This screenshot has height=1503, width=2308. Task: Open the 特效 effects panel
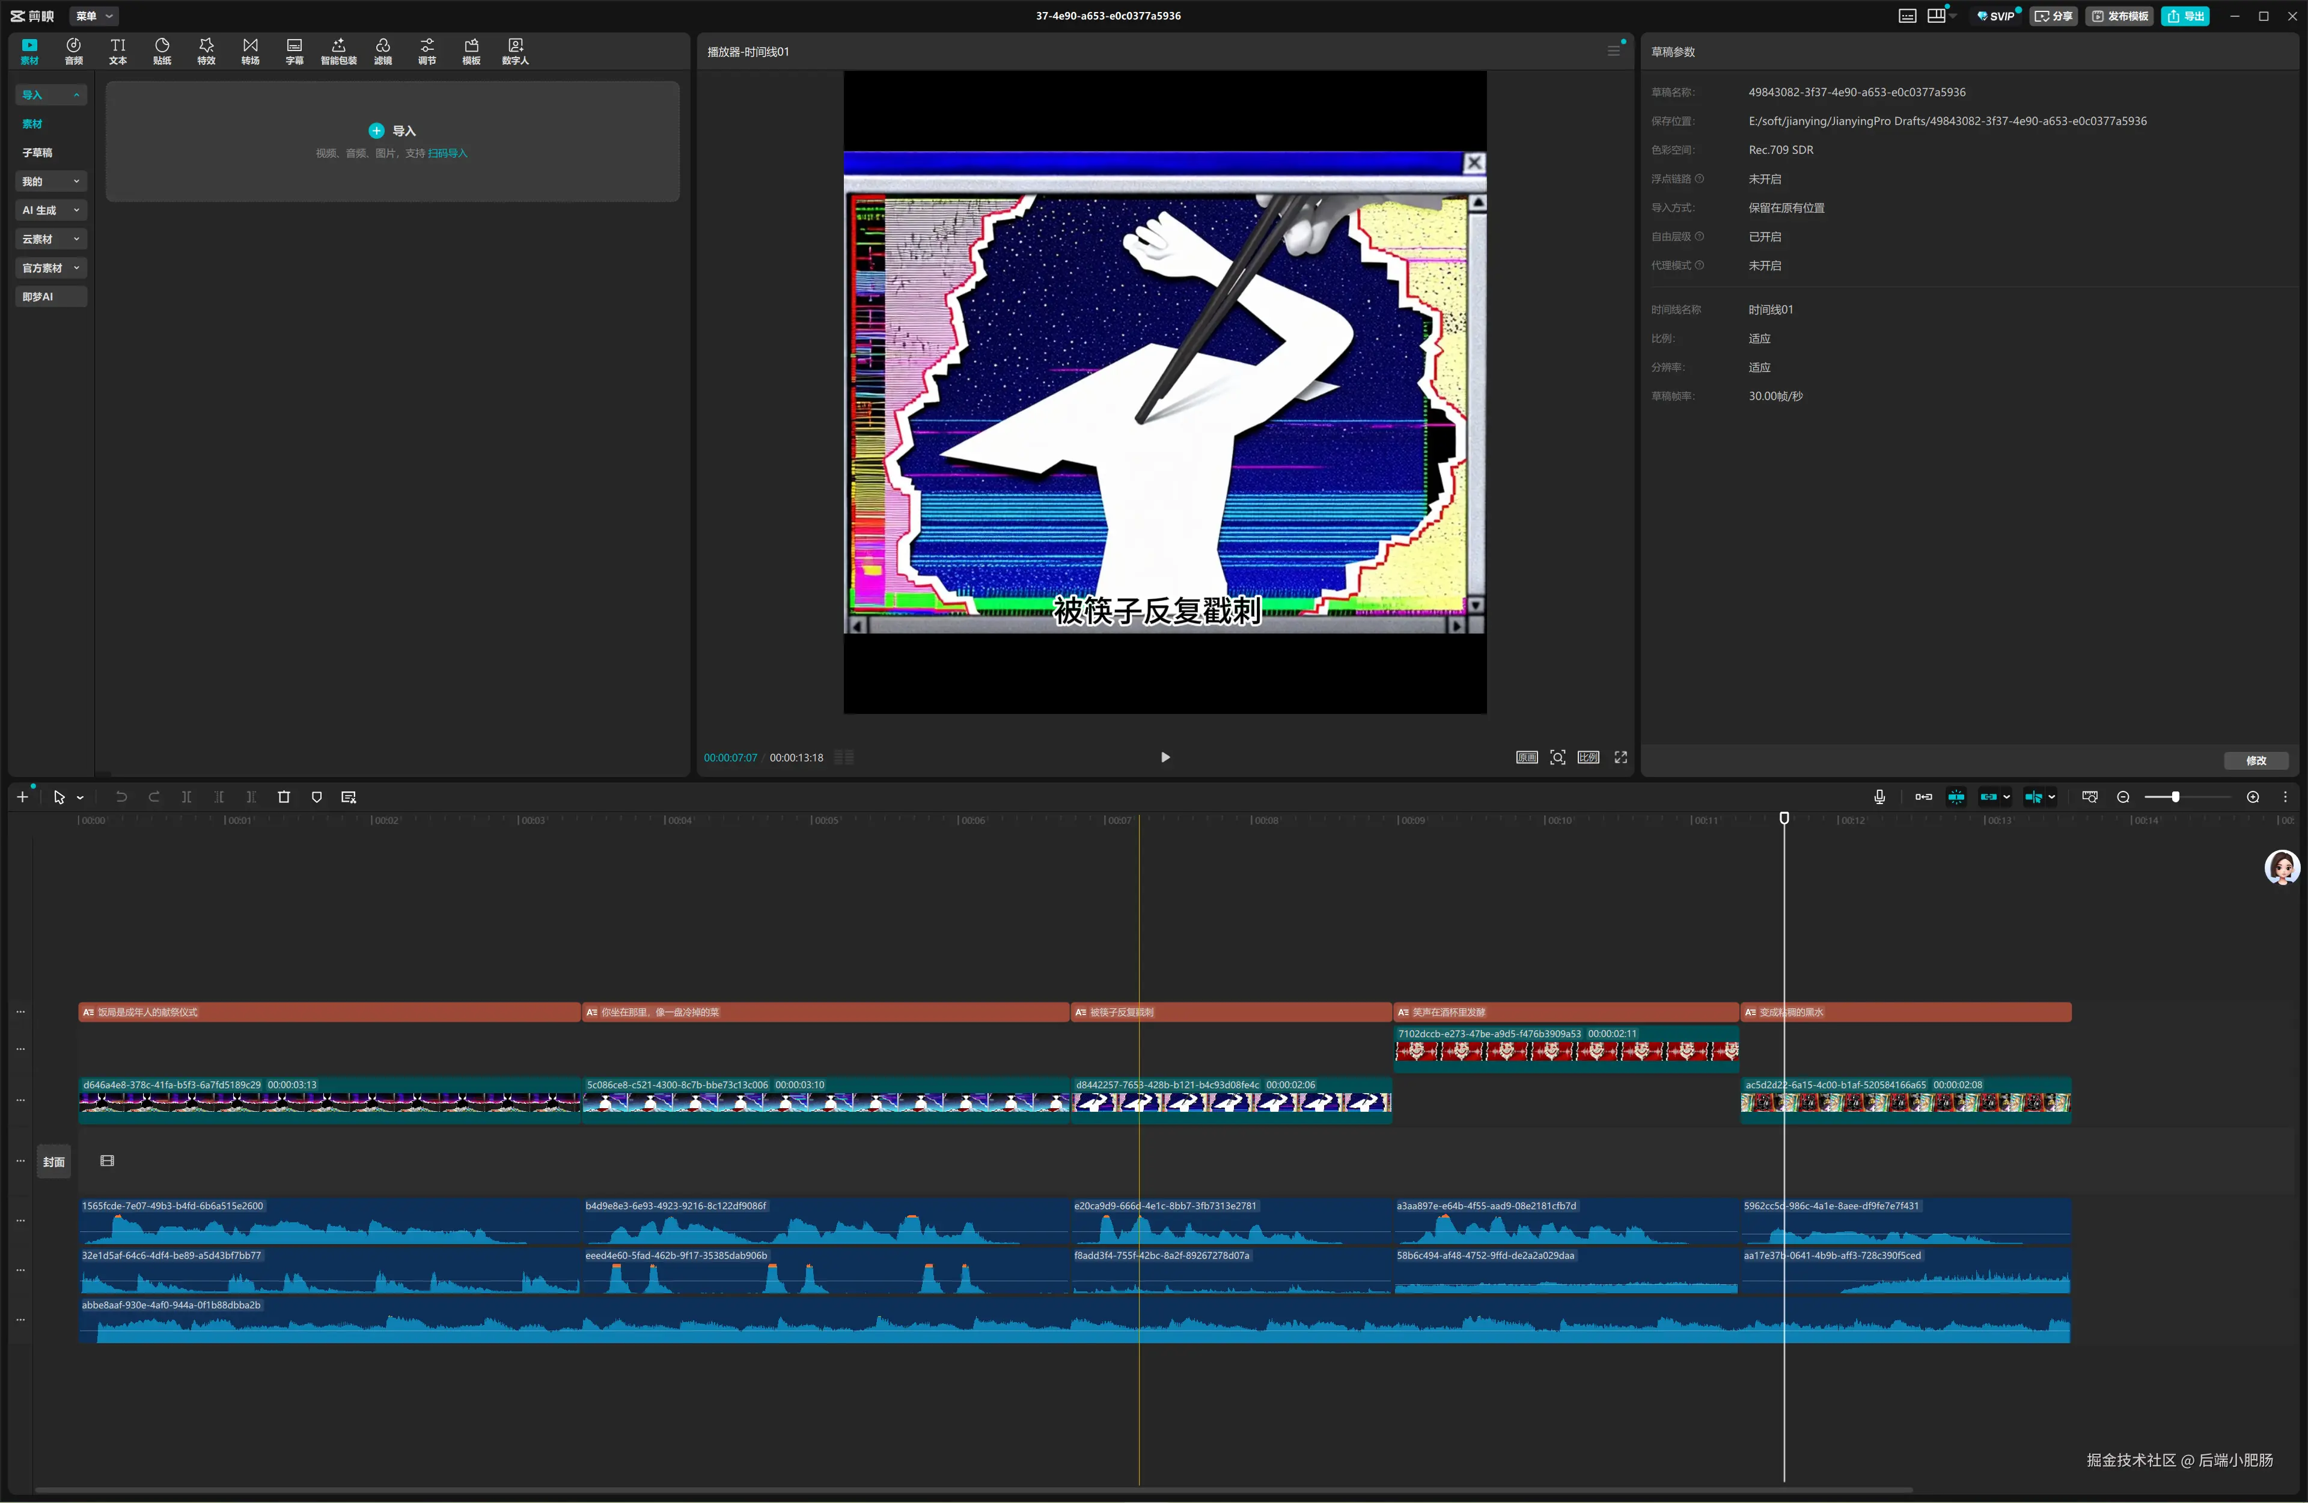tap(206, 52)
